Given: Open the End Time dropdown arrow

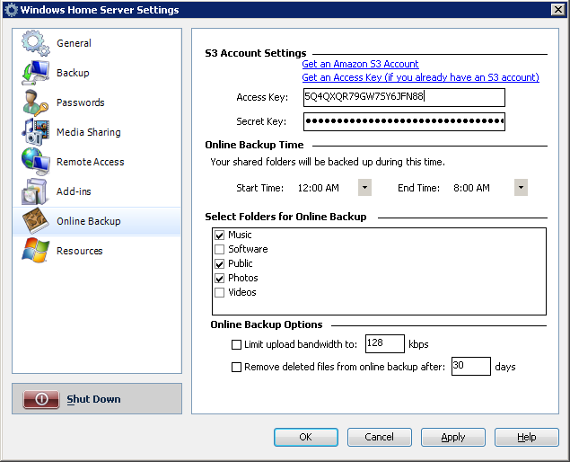Looking at the screenshot, I should [521, 188].
